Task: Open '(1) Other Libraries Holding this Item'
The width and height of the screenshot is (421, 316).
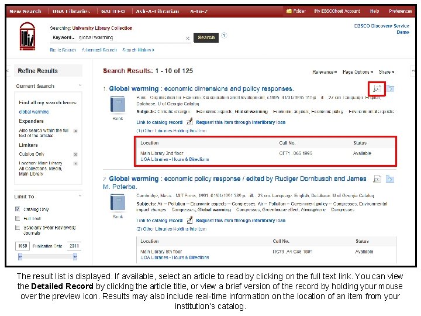Action: (x=171, y=131)
